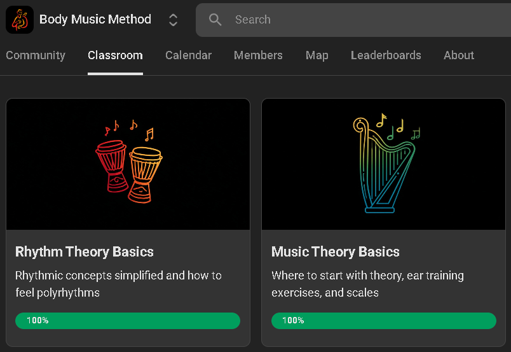
Task: Click the Body Music Method group name
Action: coord(95,19)
